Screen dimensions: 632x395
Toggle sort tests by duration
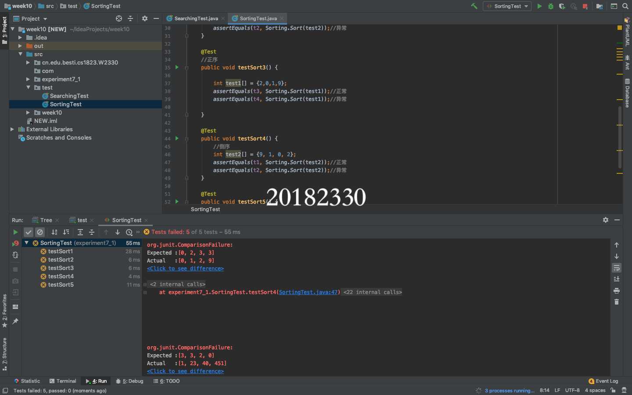tap(66, 232)
